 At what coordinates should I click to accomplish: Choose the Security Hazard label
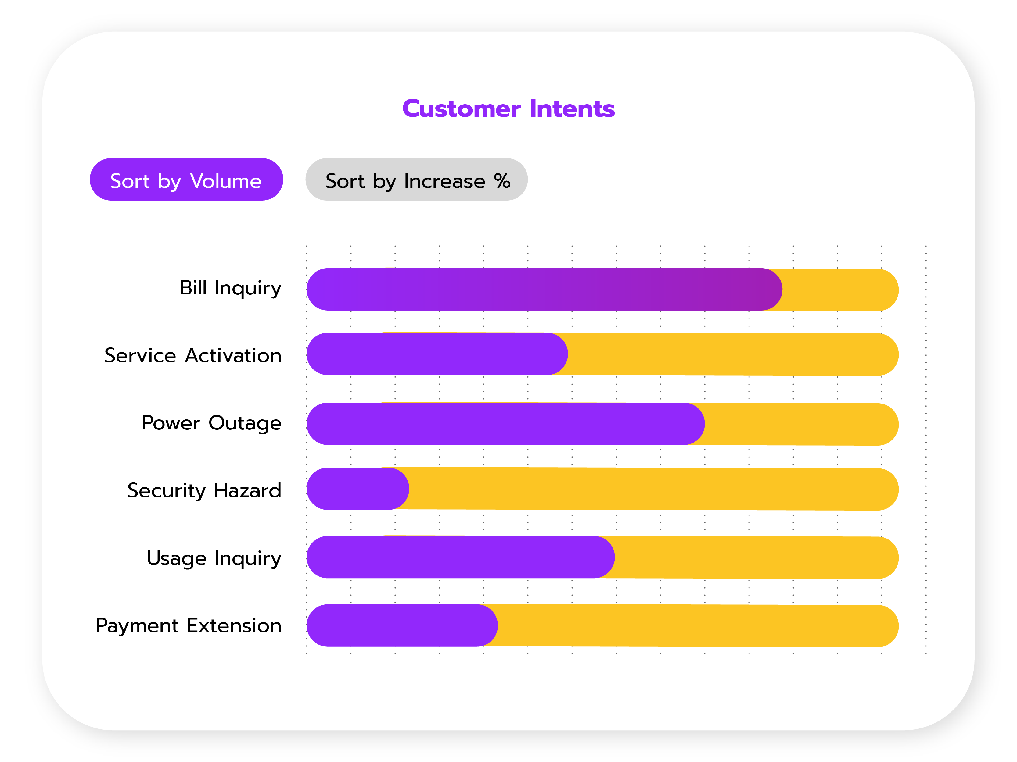click(x=204, y=490)
